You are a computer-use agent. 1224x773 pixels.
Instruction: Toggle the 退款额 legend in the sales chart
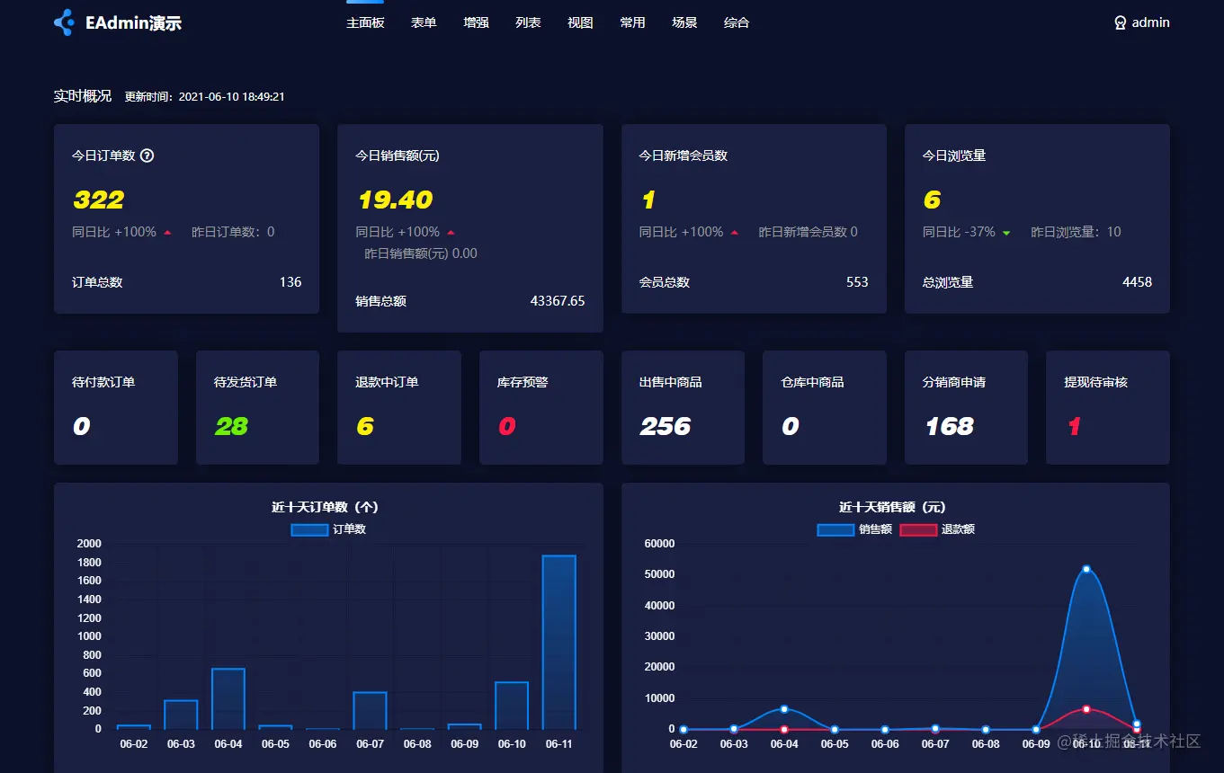pos(937,529)
